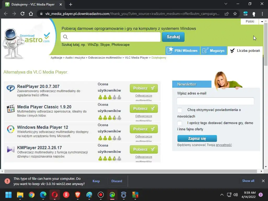
Task: Click Pobierz for Windows Media Player 12
Action: [x=144, y=129]
